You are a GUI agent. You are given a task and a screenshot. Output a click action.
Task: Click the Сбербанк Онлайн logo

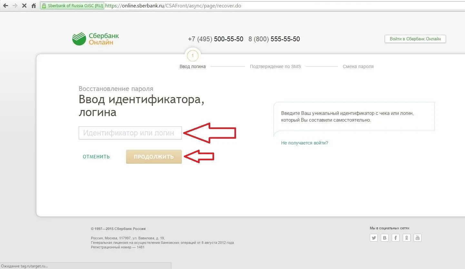(95, 39)
